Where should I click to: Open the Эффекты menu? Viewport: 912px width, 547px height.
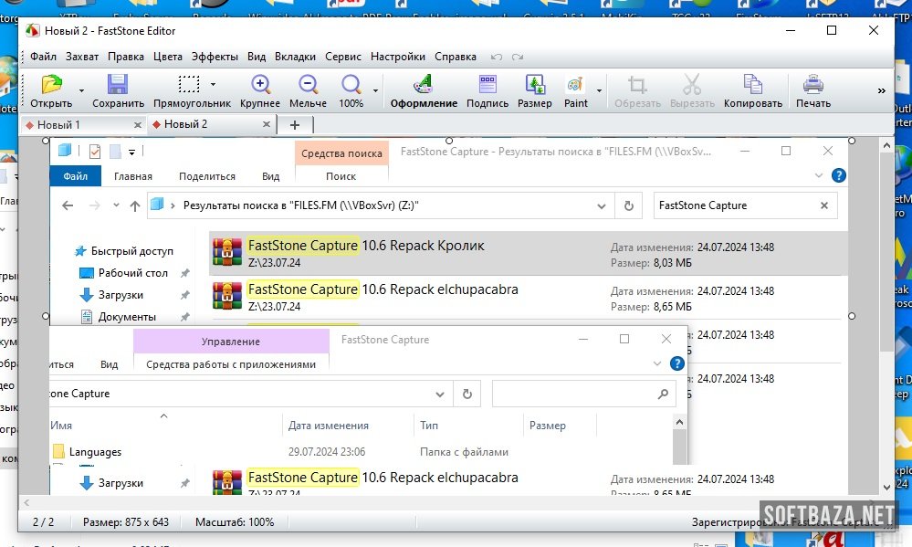(215, 57)
